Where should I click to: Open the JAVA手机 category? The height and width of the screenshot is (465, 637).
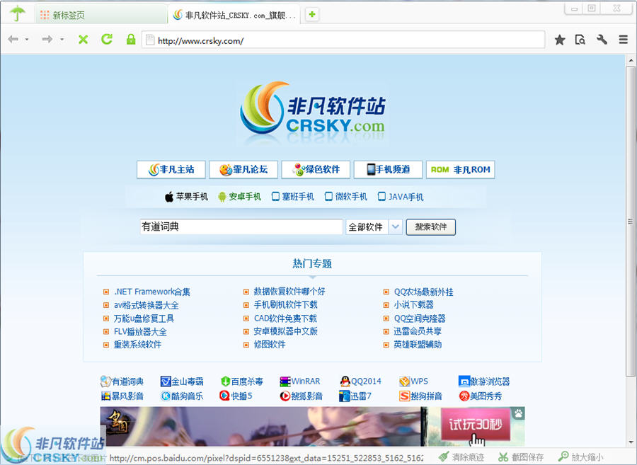tap(401, 197)
